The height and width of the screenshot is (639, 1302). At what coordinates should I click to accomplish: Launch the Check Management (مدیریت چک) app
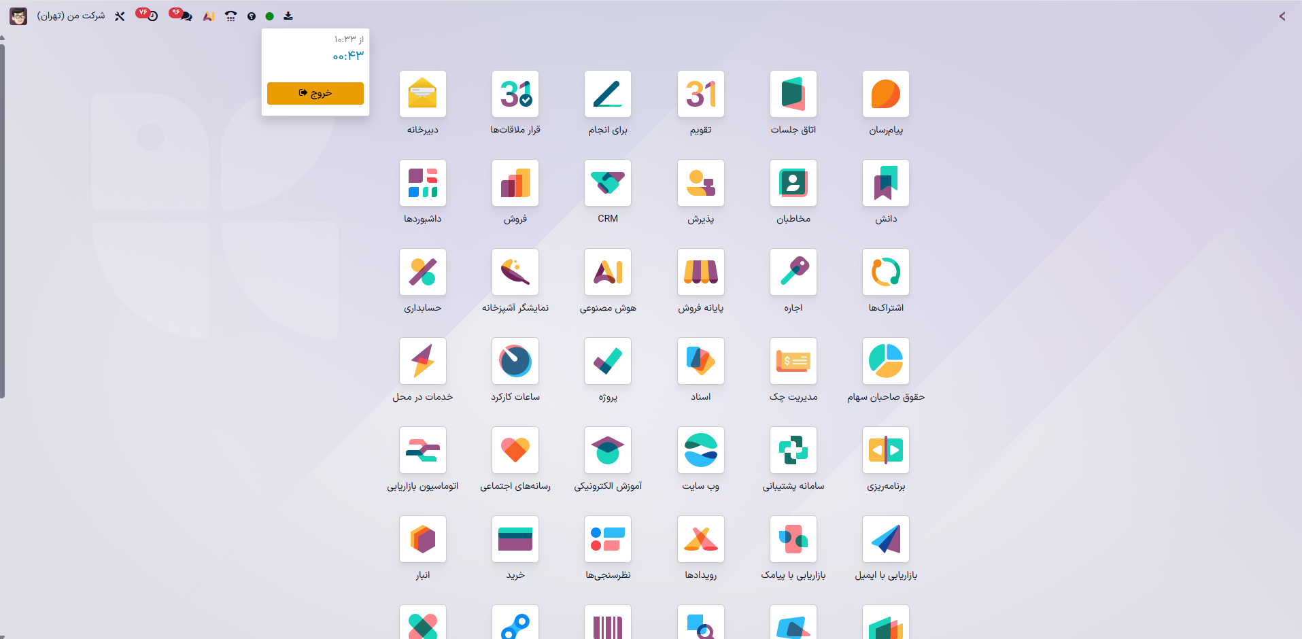(793, 361)
